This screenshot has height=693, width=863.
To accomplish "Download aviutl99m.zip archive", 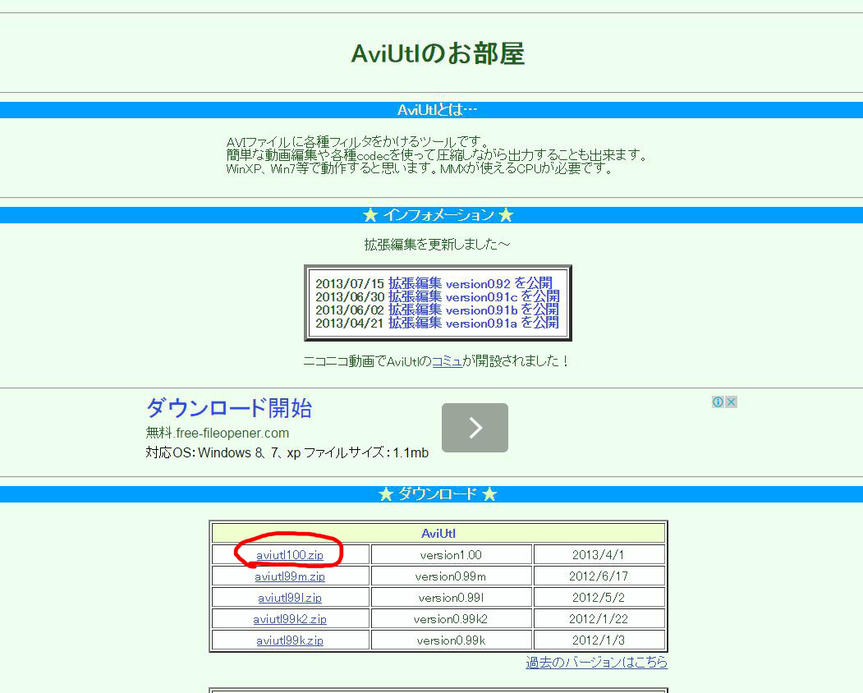I will pyautogui.click(x=290, y=576).
